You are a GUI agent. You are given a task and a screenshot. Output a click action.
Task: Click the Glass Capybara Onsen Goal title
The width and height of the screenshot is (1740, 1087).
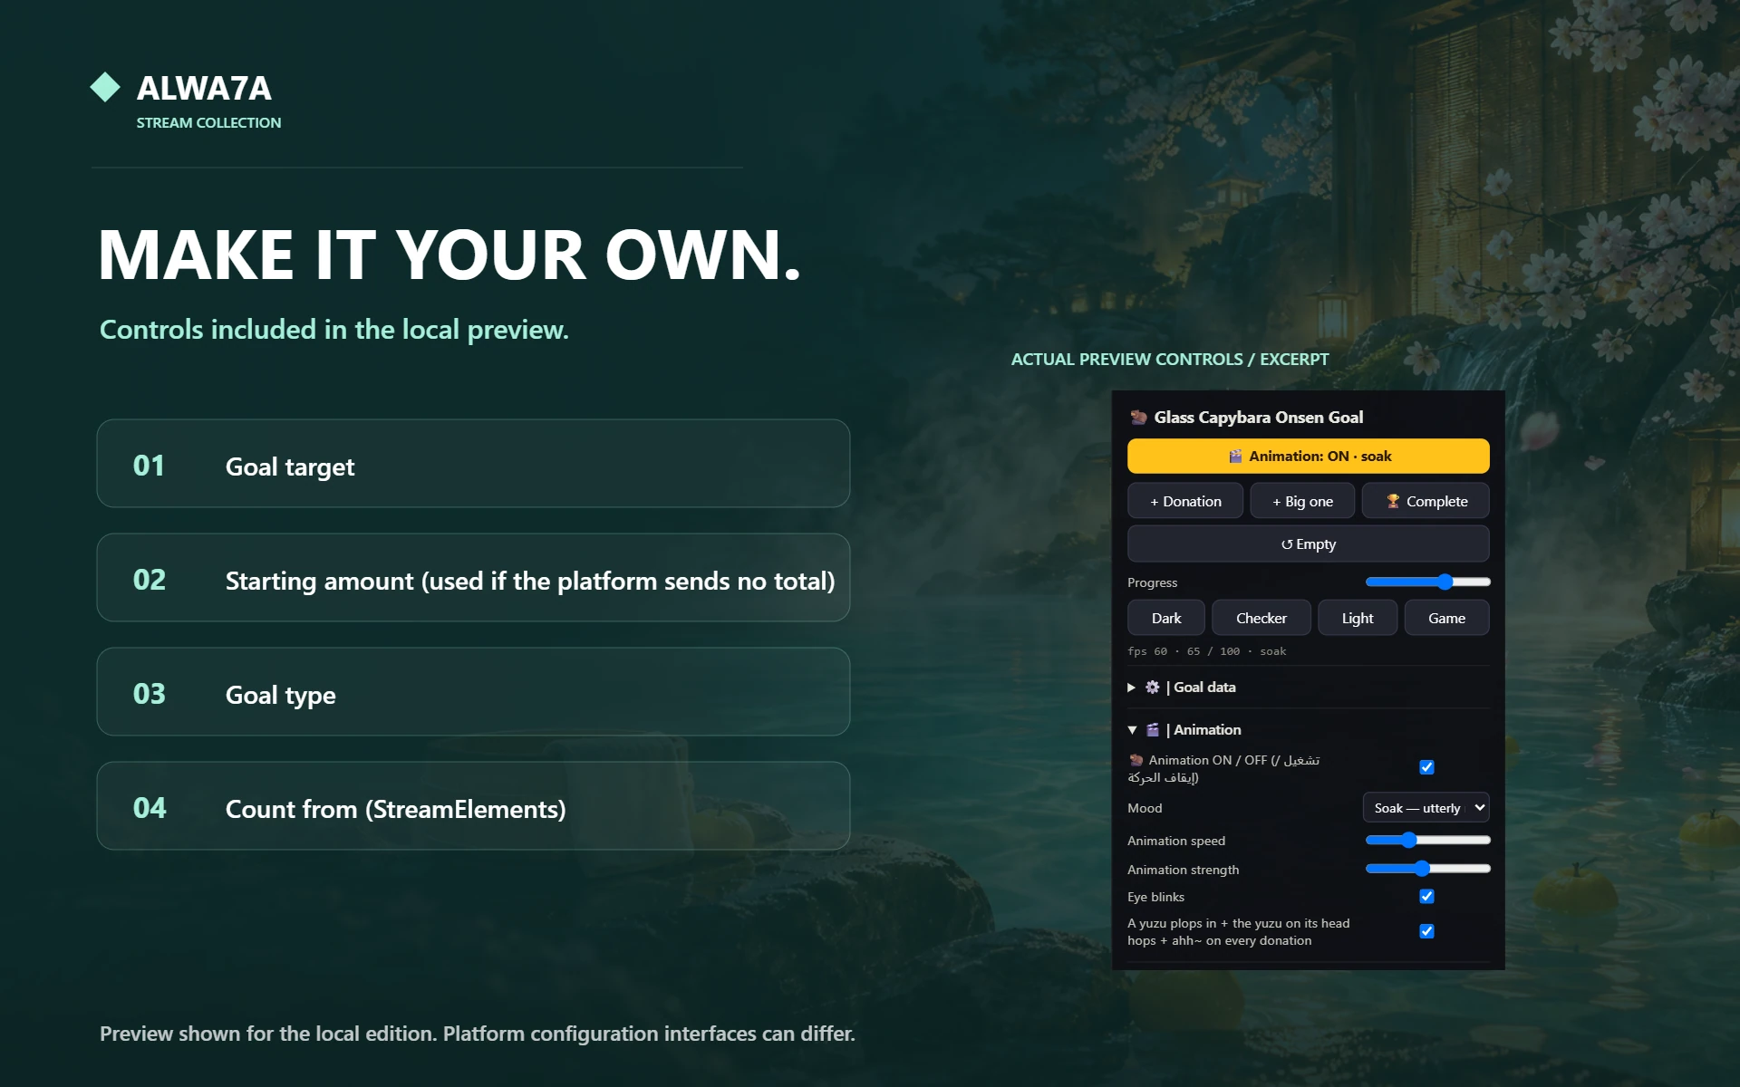[x=1258, y=418]
